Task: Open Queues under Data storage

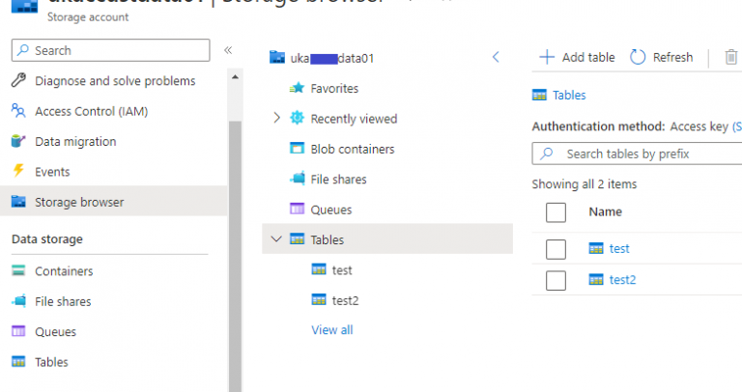Action: (x=55, y=331)
